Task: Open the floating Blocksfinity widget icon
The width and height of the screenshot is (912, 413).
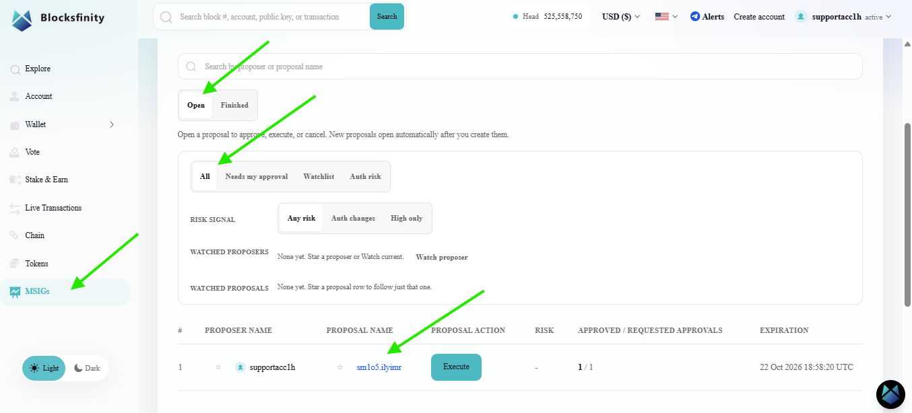Action: tap(890, 394)
